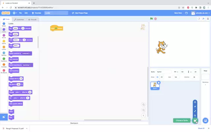This screenshot has height=132, width=211.
Task: Click the Surprise sprite icon
Action: pyautogui.click(x=195, y=107)
